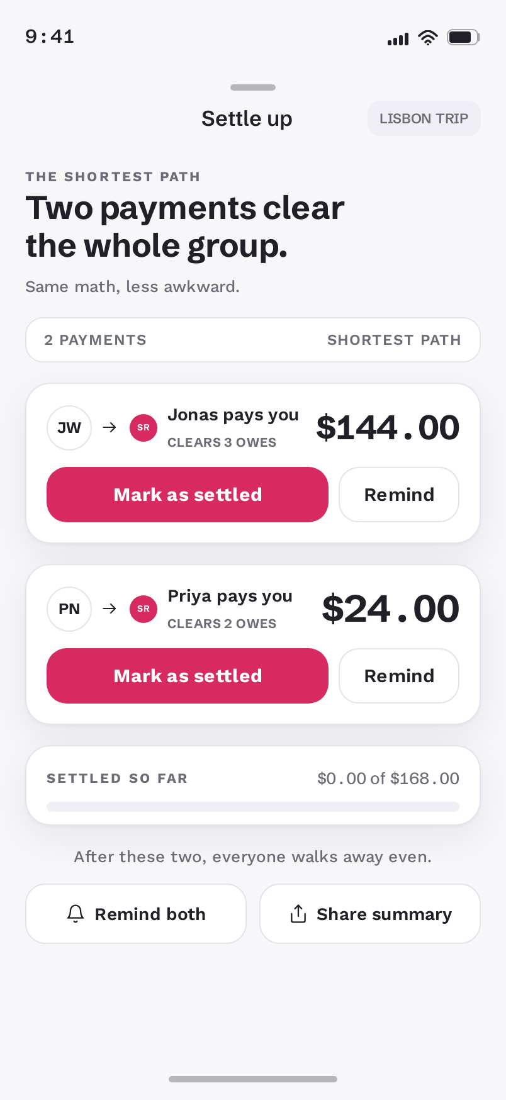Tap the SR avatar in Jonas's payment card
This screenshot has height=1100, width=506.
pos(143,428)
